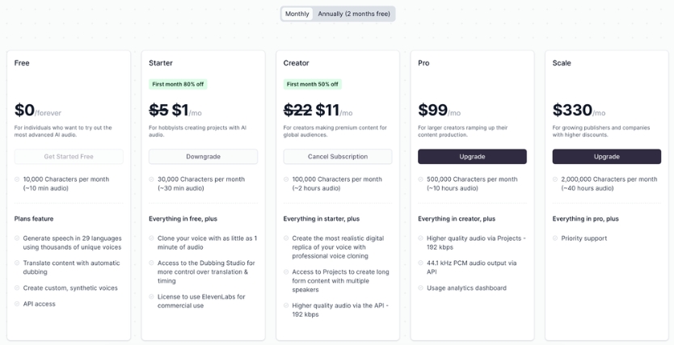This screenshot has height=345, width=674.
Task: Click the Get Started Free button
Action: [x=69, y=157]
